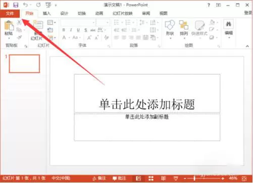253x183 pixels.
Task: Open the 形状 (Shapes) gallery
Action: 170,29
